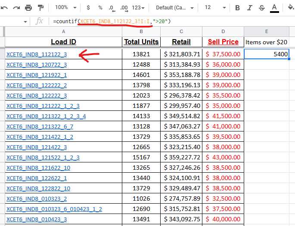295x226 pixels.
Task: Click the Undo arrow icon
Action: (x=4, y=8)
